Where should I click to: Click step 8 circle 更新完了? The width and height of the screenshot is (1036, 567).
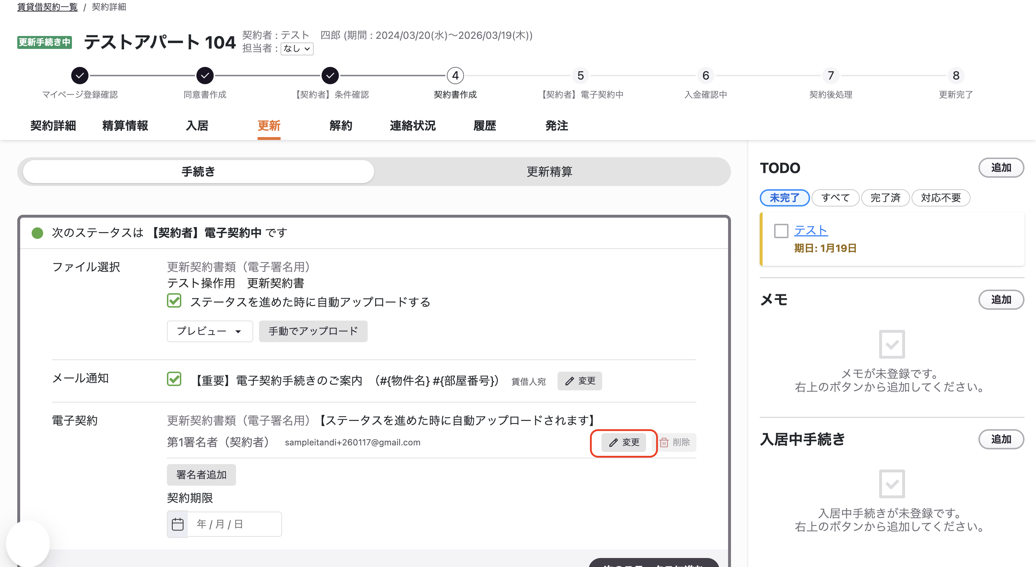point(956,75)
